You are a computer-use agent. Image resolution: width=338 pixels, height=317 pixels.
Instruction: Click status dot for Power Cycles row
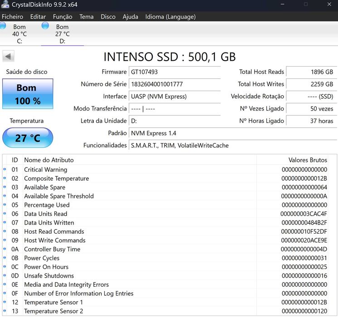point(5,258)
